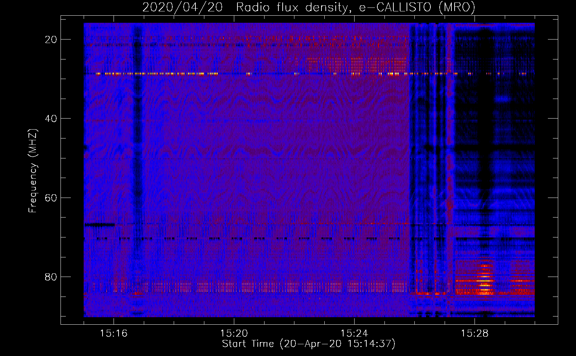The image size is (576, 356).
Task: Click the 15:24 time tick label
Action: pyautogui.click(x=354, y=334)
